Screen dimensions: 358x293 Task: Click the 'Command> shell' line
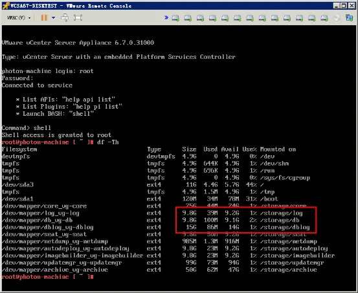pyautogui.click(x=27, y=128)
